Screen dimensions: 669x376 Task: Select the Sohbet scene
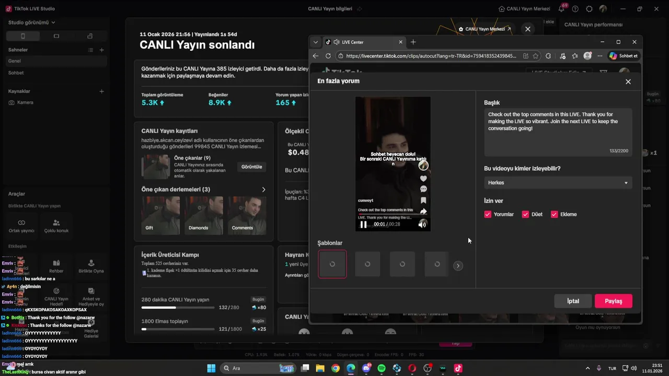pos(56,73)
